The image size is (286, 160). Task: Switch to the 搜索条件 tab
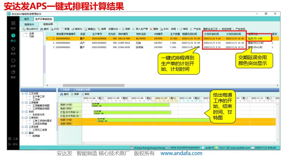(29, 24)
